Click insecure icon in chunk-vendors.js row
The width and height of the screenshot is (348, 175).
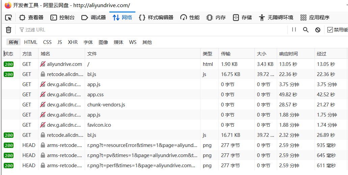(43, 105)
